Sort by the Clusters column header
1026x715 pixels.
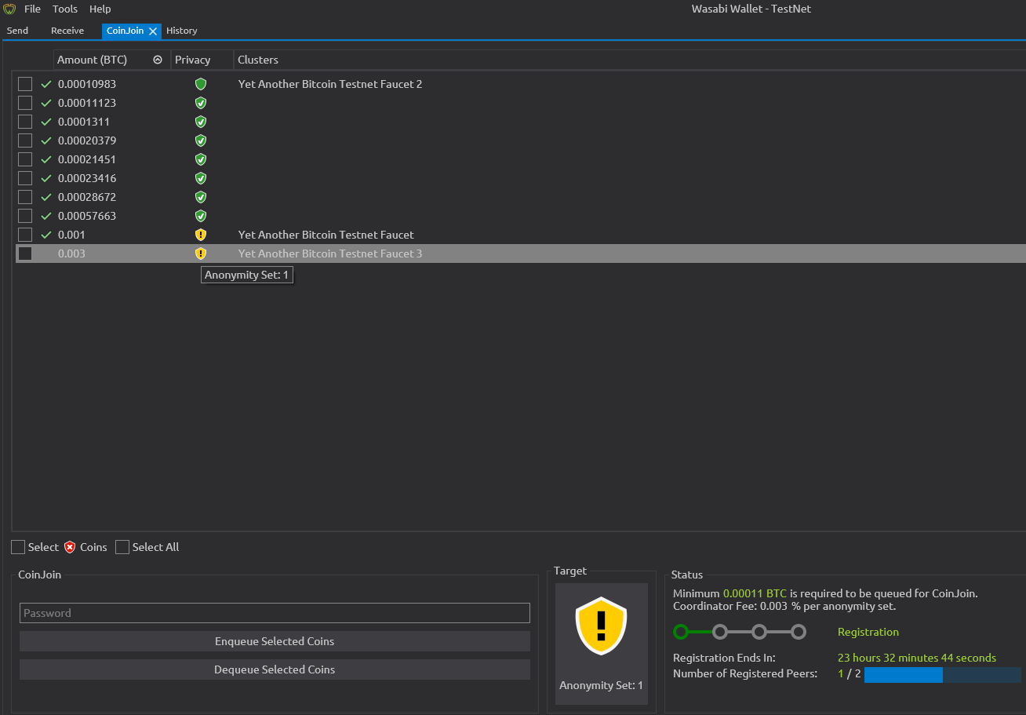258,60
